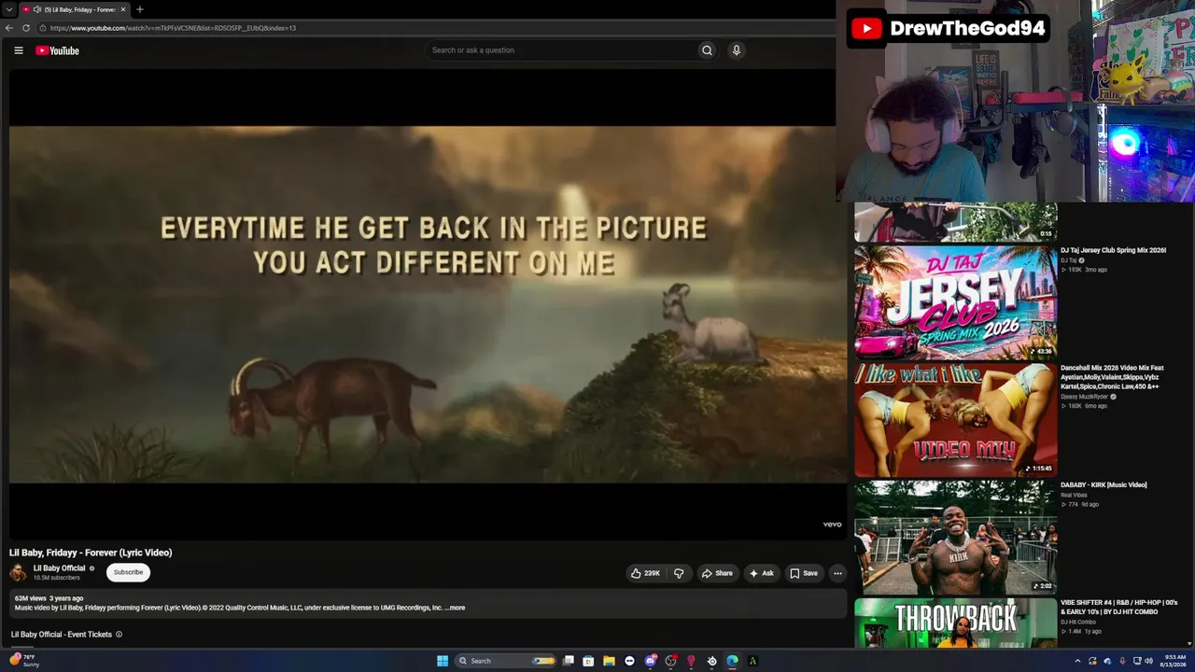The height and width of the screenshot is (672, 1195).
Task: Open Lil Baby Official channel name link
Action: point(59,568)
